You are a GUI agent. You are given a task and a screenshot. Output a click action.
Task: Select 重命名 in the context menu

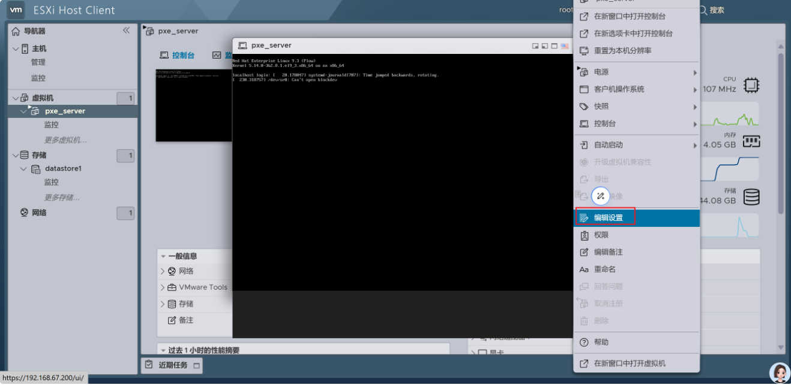click(x=637, y=269)
